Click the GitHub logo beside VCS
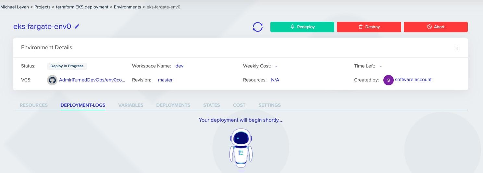Screen dimensions: 483x173 pyautogui.click(x=52, y=80)
